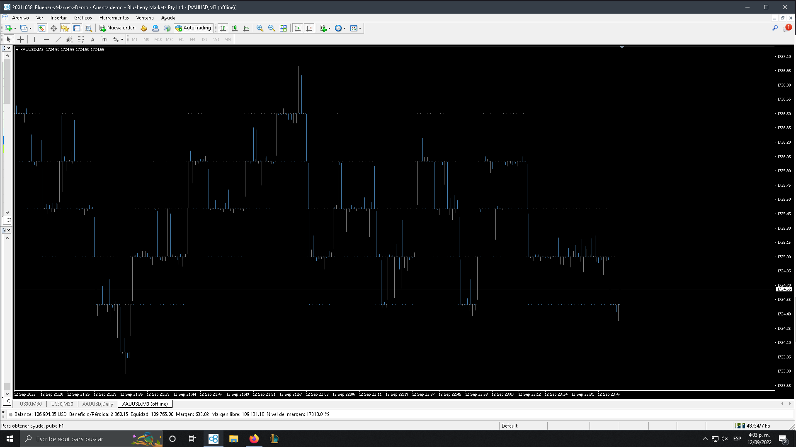Click the Windows search box

pos(83,439)
